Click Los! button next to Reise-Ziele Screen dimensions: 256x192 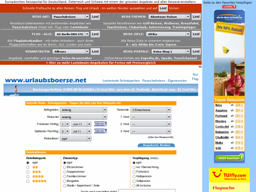click(x=196, y=34)
